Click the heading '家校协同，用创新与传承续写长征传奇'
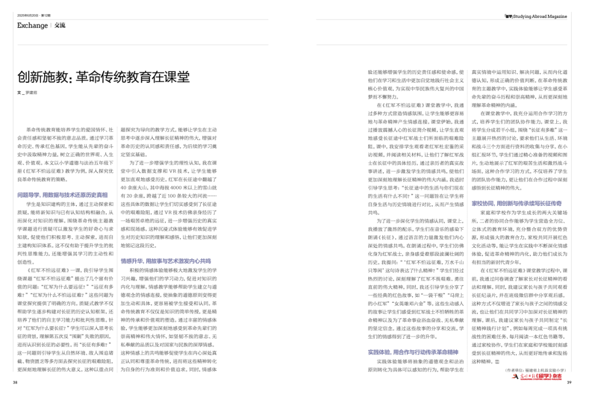 516,203
